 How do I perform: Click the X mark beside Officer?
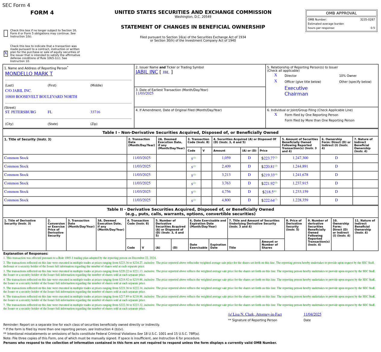(x=276, y=81)
